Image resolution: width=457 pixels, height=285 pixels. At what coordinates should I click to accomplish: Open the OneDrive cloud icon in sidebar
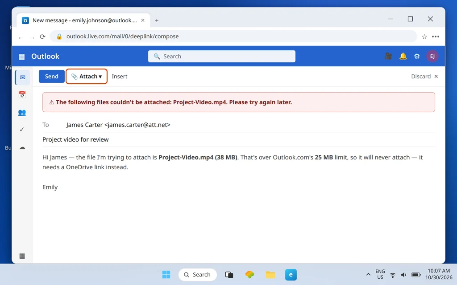coord(22,148)
